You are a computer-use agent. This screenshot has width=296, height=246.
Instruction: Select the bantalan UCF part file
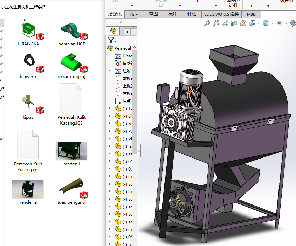(71, 31)
